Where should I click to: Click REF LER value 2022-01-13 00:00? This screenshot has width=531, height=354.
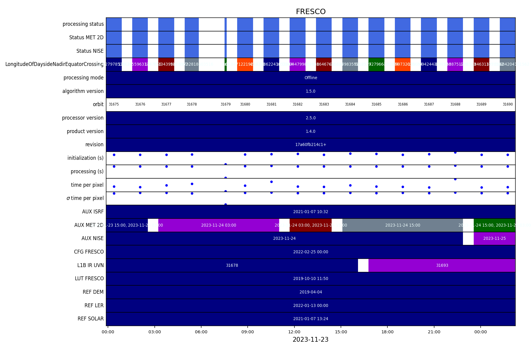coord(311,305)
